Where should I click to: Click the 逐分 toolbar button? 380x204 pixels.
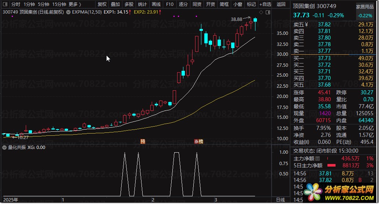(x=183, y=4)
